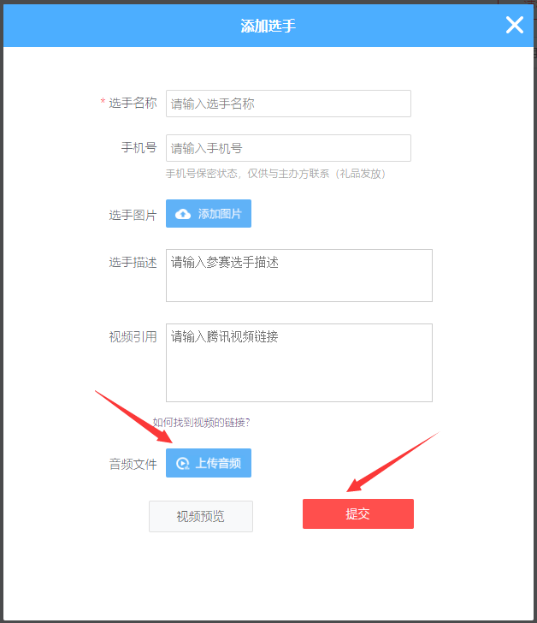
Task: Close the 添加选手 dialog with the X
Action: click(515, 25)
